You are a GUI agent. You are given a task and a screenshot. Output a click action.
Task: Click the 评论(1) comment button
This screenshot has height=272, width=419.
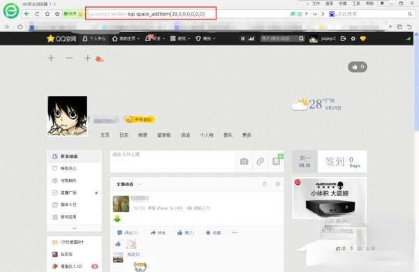click(x=128, y=233)
